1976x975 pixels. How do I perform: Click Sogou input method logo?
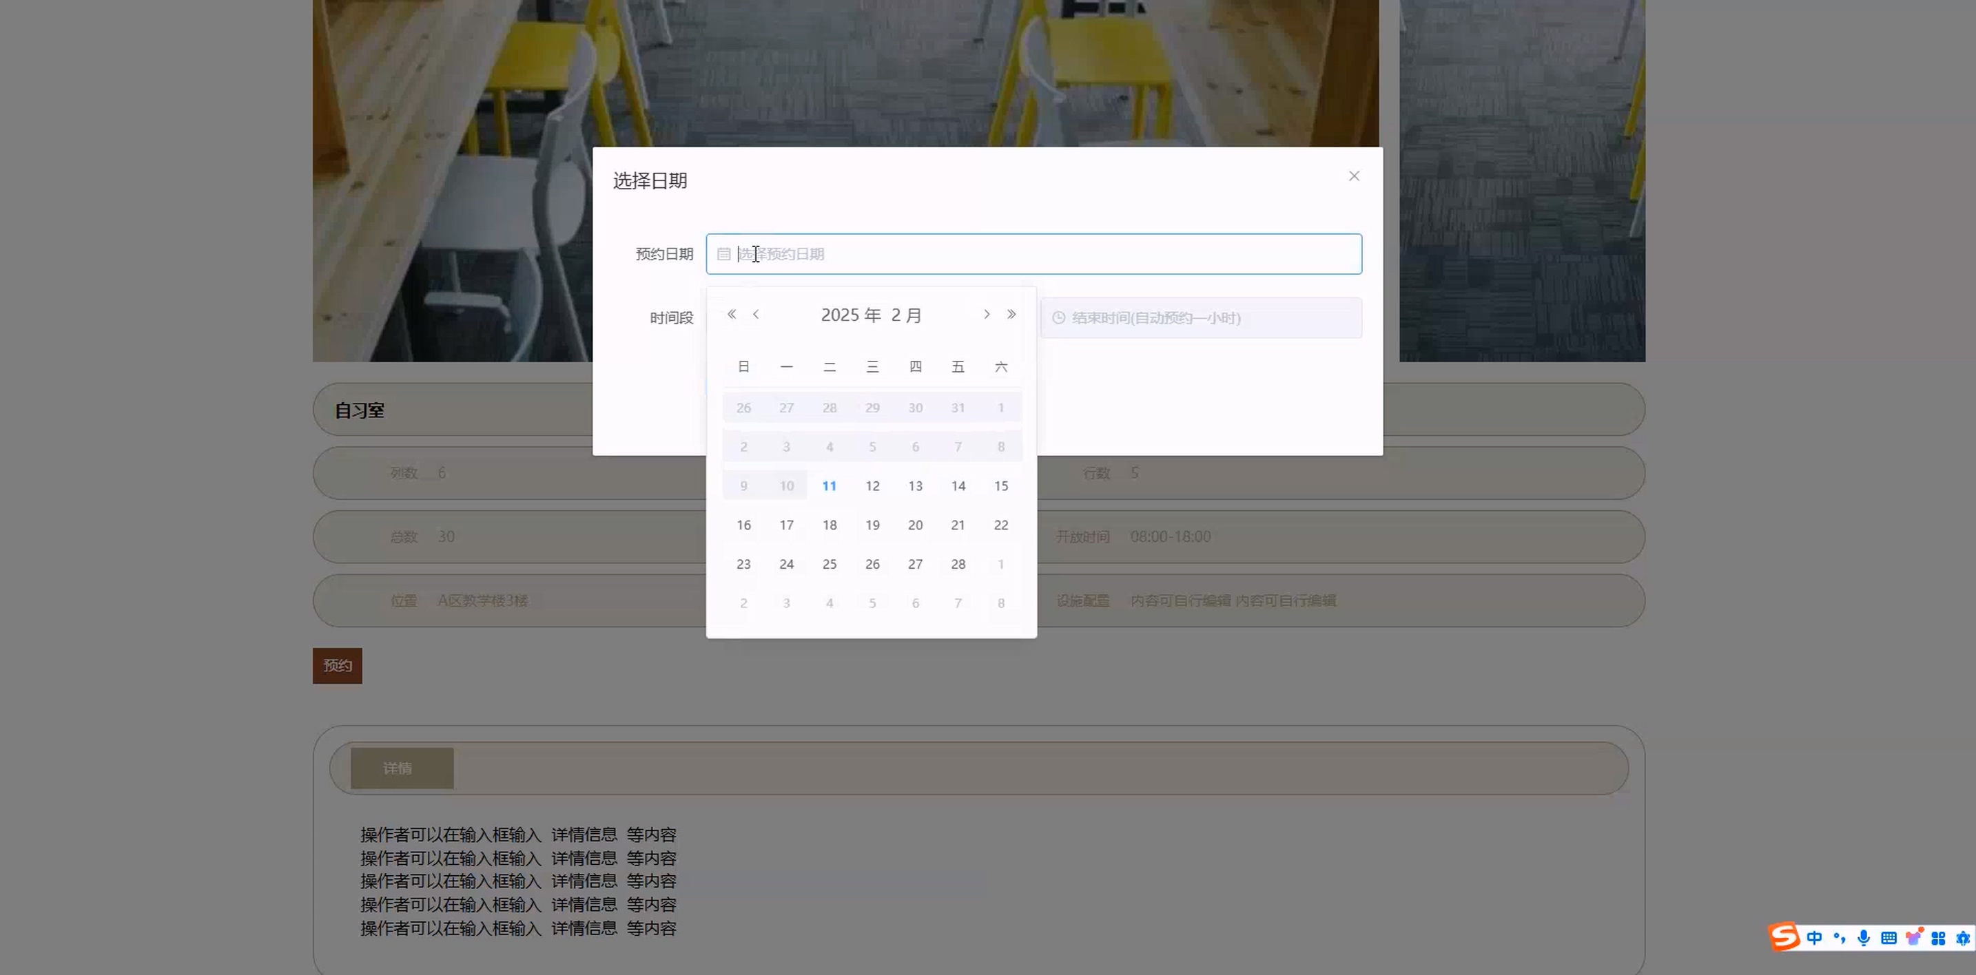click(x=1784, y=936)
